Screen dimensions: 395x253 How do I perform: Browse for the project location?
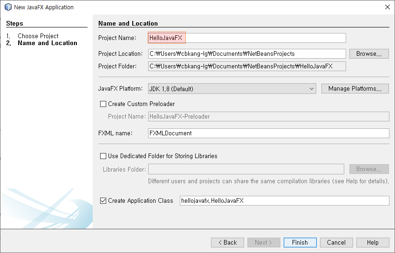tap(369, 53)
